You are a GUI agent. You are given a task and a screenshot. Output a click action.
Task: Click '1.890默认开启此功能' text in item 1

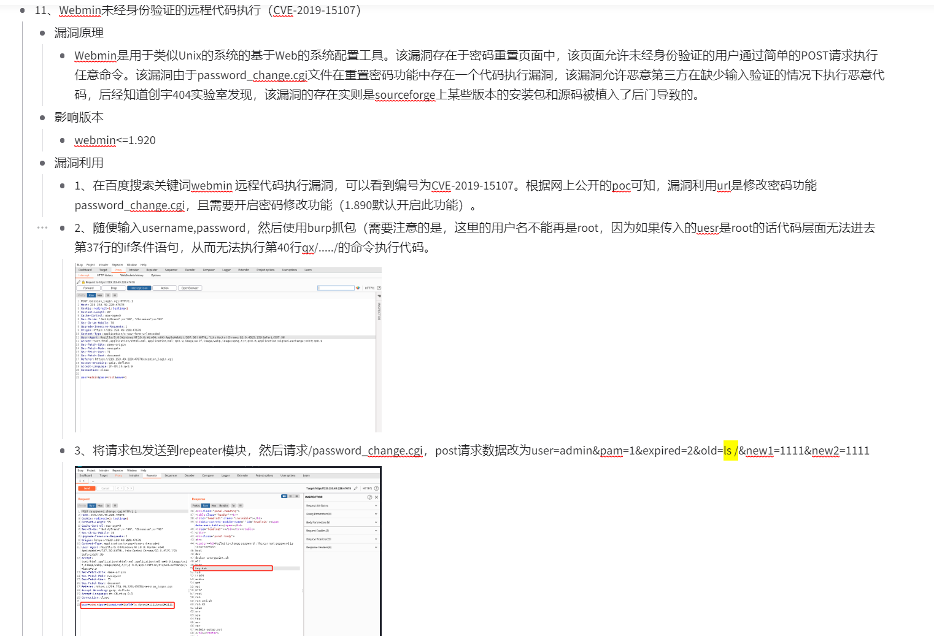point(401,205)
